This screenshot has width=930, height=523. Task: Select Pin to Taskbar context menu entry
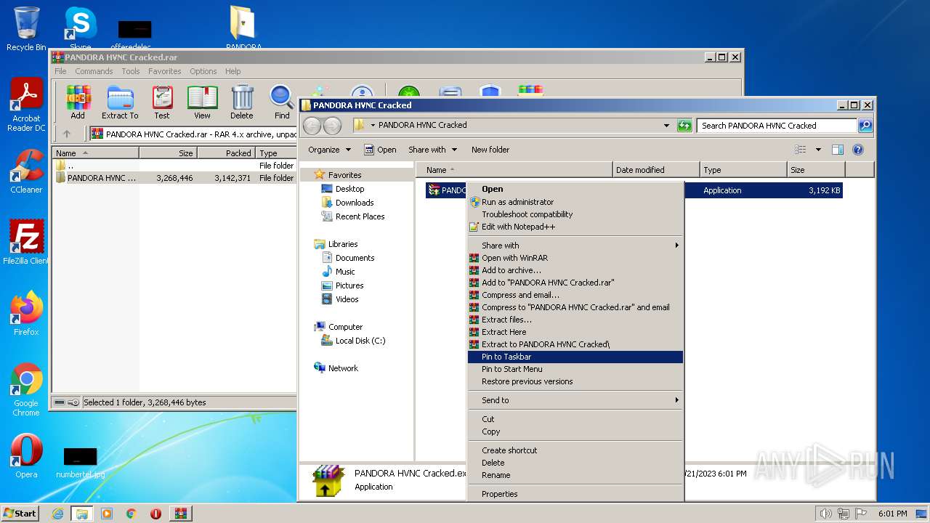point(575,357)
